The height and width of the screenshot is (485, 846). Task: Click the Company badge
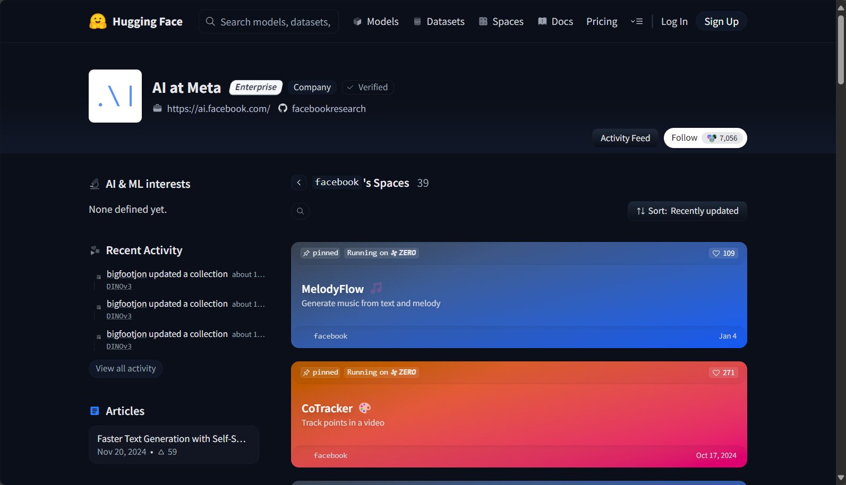312,87
